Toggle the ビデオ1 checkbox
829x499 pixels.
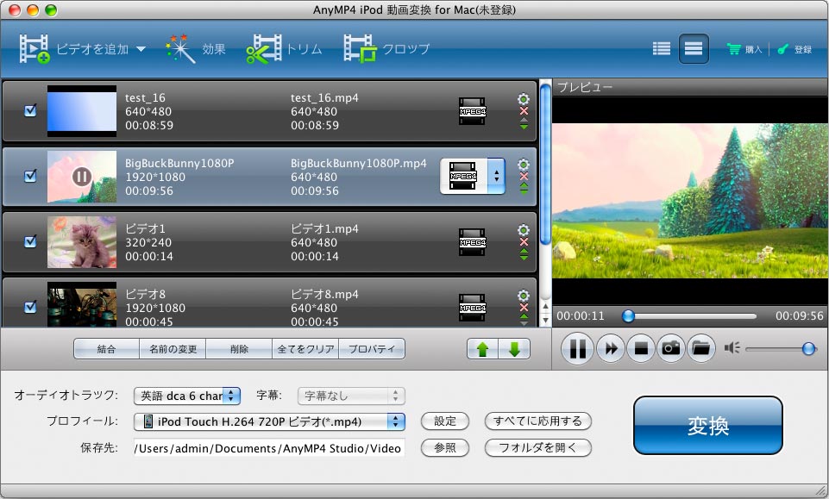pos(30,241)
